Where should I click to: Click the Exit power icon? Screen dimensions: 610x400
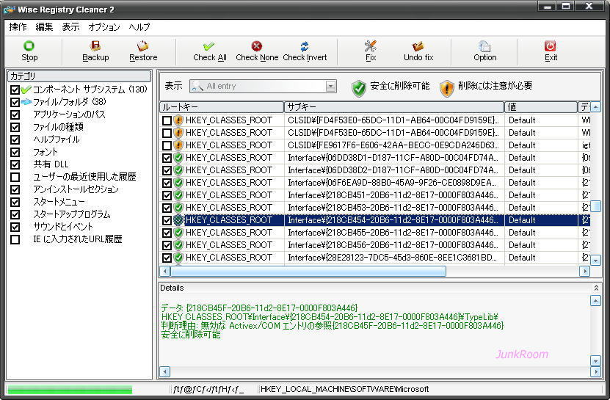pyautogui.click(x=550, y=46)
